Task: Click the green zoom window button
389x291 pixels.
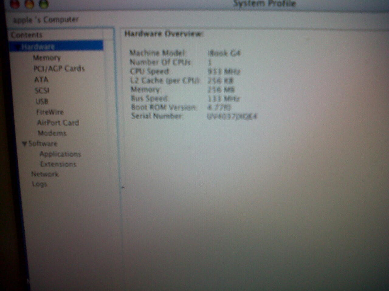Action: 44,4
